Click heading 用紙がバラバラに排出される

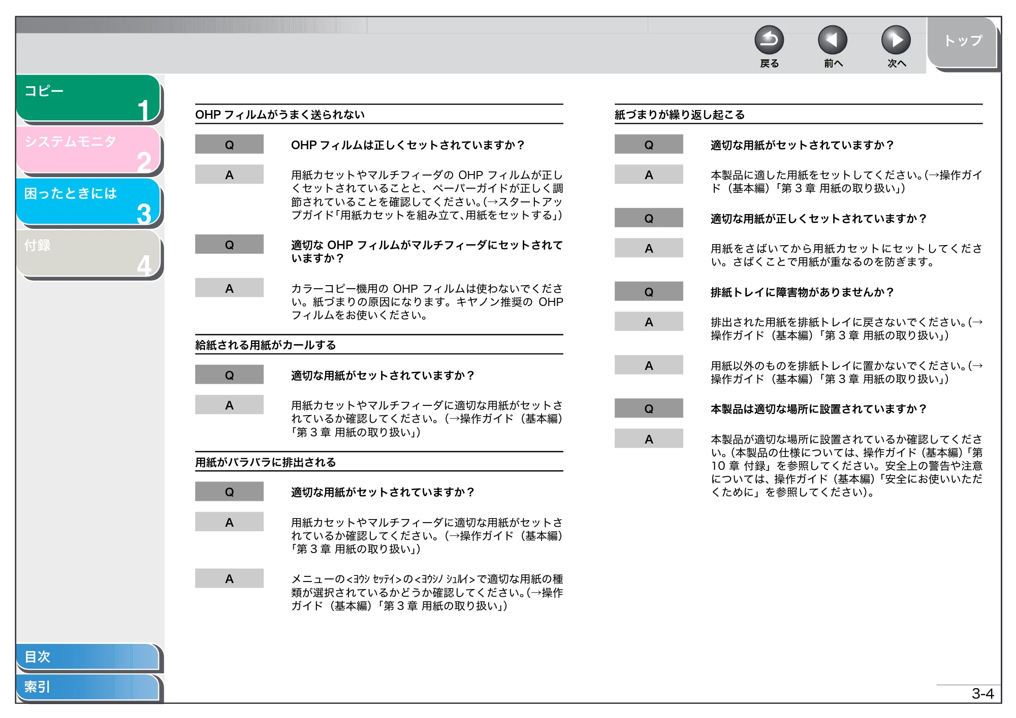coord(266,462)
